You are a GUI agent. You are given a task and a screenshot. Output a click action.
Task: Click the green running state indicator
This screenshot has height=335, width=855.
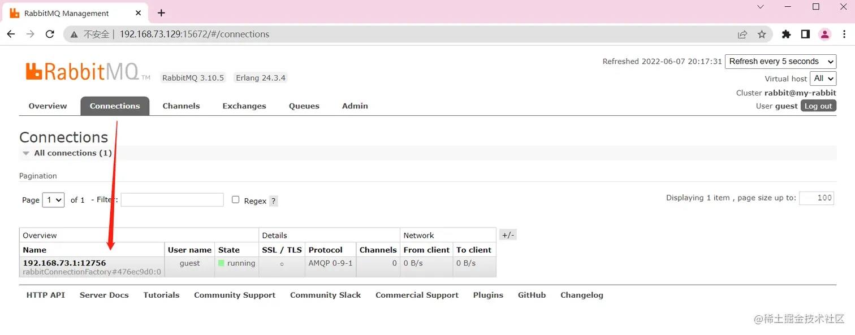(x=221, y=263)
